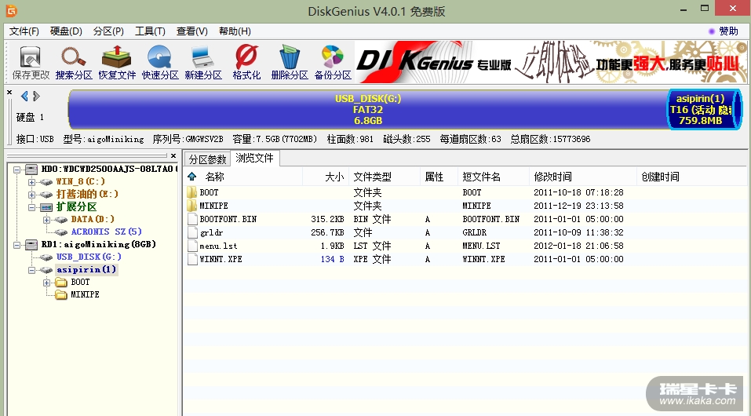Viewport: 751px width, 416px height.
Task: Sort by 文件类型 column header
Action: click(x=385, y=177)
